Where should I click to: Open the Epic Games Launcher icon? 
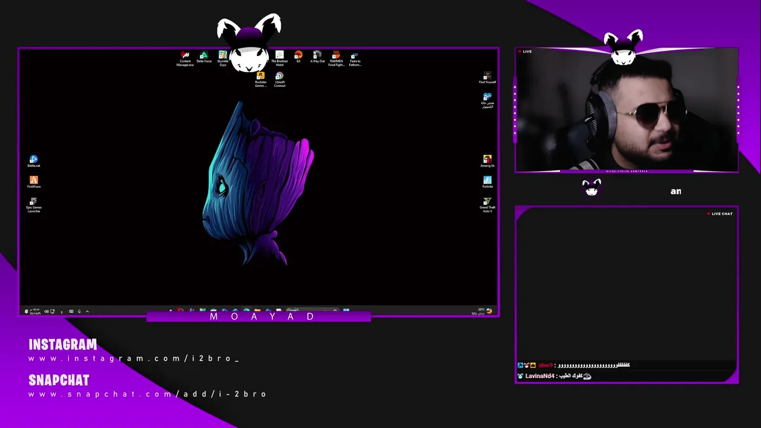[34, 205]
